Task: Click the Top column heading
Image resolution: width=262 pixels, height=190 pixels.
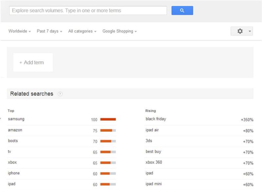Action: (x=11, y=111)
